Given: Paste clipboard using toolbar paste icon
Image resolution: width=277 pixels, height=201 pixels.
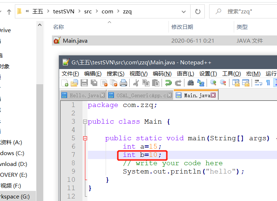Looking at the screenshot, I should point(156,83).
